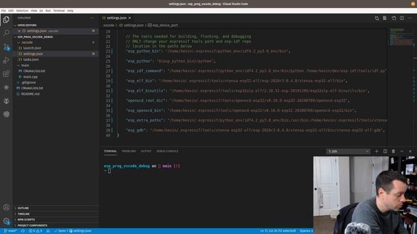The height and width of the screenshot is (234, 417).
Task: Switch to the Output panel tab
Action: coord(146,151)
